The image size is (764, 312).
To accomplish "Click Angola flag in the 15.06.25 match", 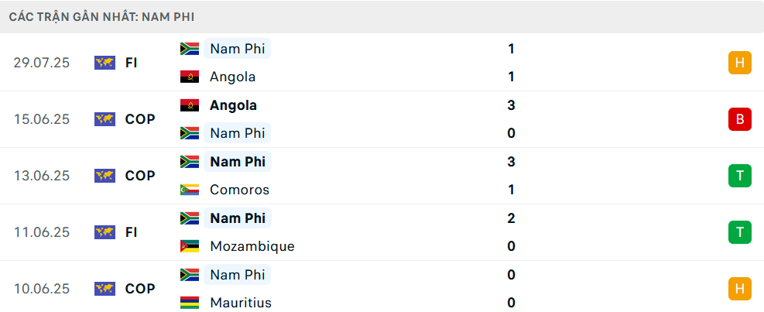I will [x=190, y=105].
